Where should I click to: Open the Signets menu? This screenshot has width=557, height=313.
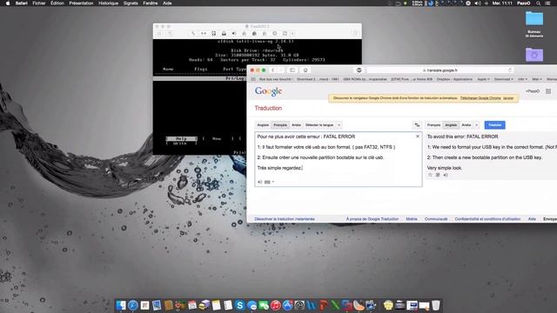131,3
